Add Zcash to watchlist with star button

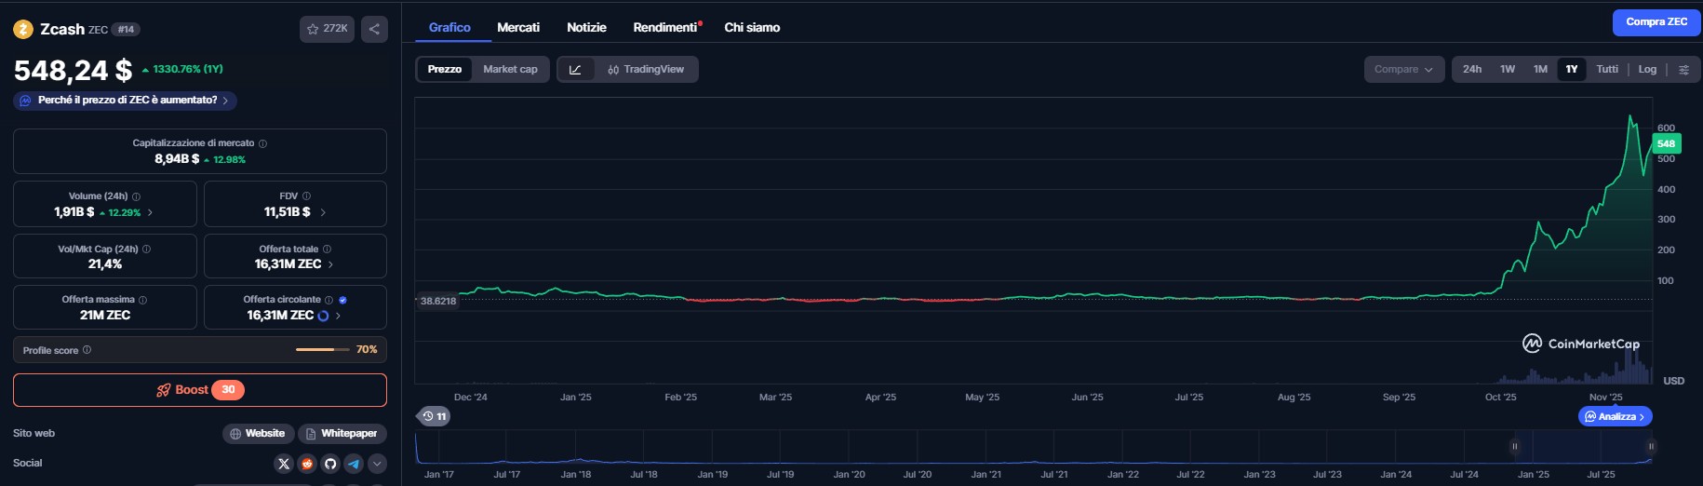327,29
